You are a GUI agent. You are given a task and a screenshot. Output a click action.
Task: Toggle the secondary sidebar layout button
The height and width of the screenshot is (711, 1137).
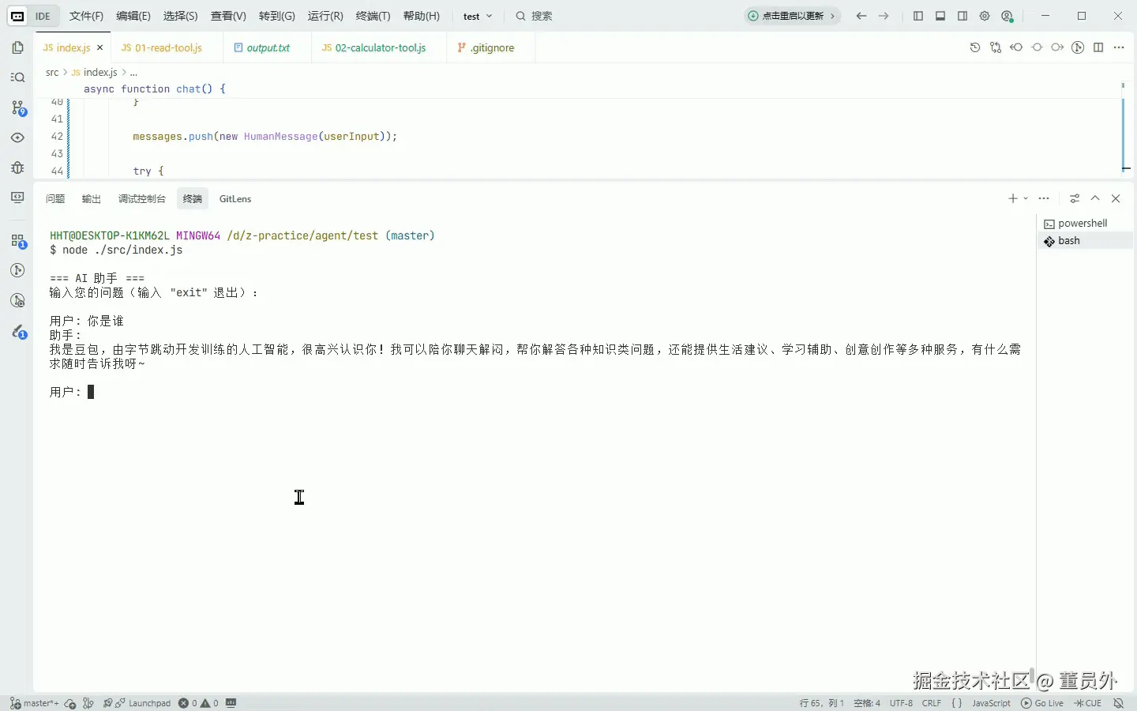click(963, 16)
